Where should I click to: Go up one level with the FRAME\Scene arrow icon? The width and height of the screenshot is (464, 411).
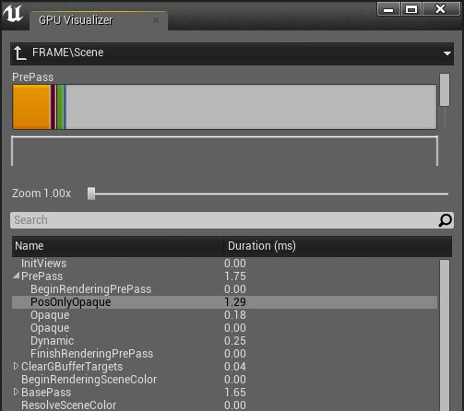pos(20,53)
